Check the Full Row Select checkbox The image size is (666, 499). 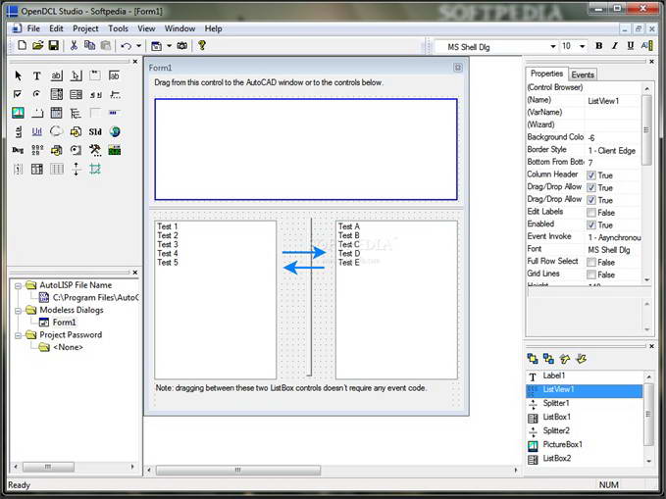591,263
